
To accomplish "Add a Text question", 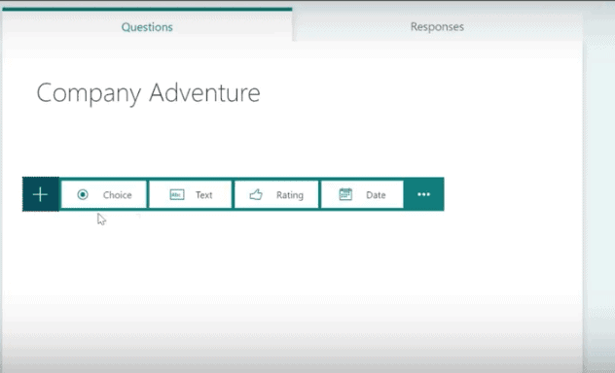I will click(x=191, y=194).
